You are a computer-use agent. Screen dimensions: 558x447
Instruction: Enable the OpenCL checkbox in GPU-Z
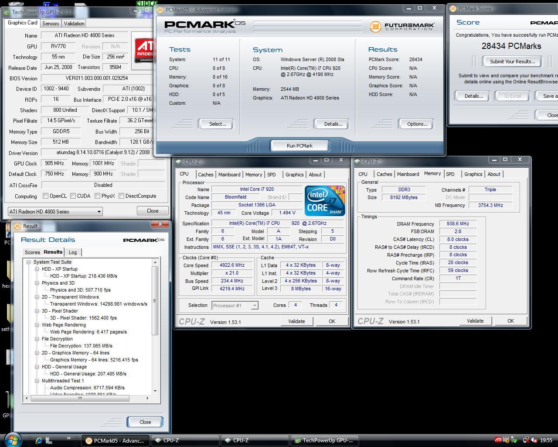point(45,196)
